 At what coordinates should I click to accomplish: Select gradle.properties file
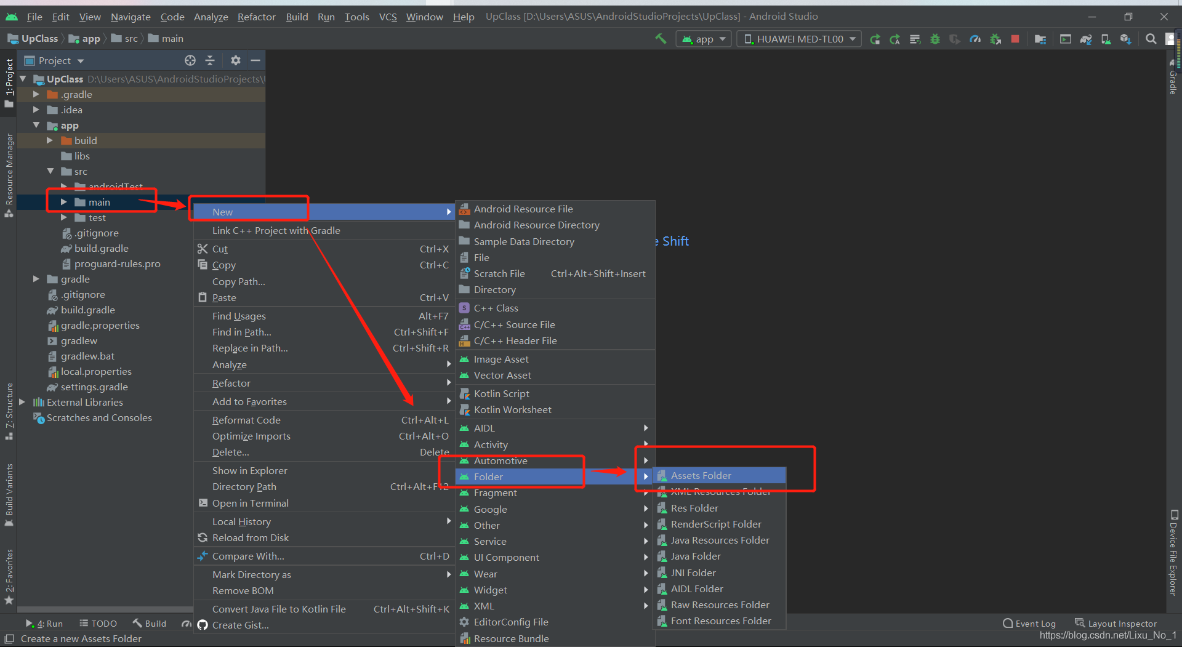pyautogui.click(x=100, y=325)
